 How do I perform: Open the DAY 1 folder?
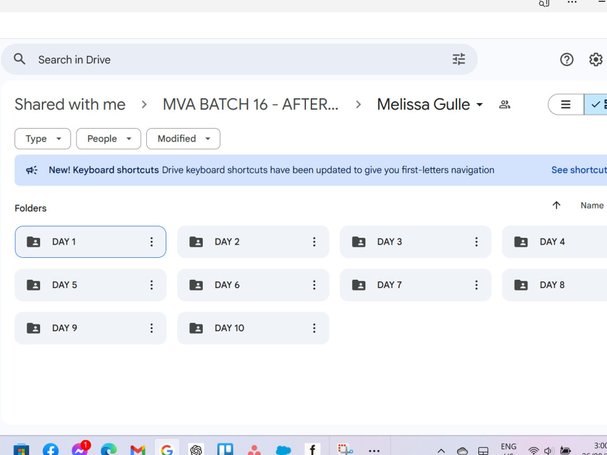[x=90, y=242]
